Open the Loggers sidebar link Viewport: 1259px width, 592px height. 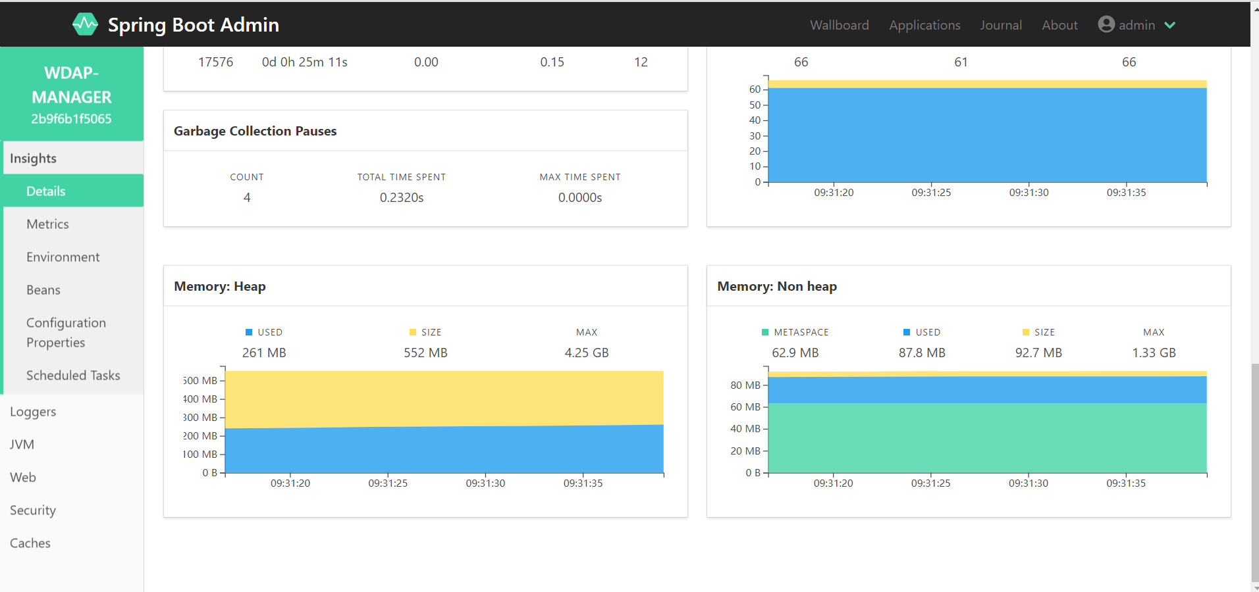click(x=72, y=411)
